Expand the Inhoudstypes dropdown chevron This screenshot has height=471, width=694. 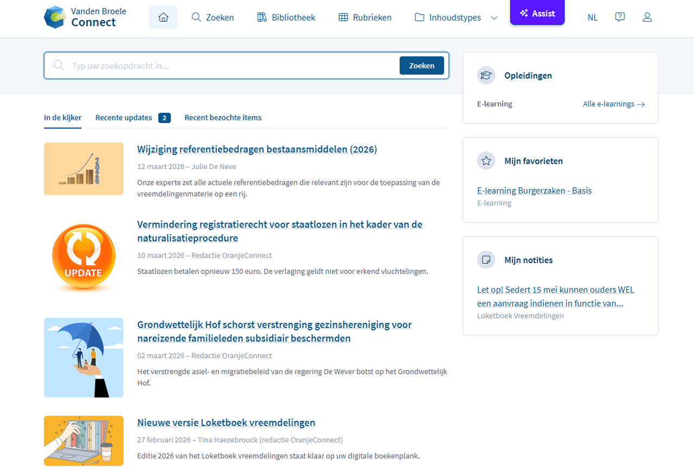coord(494,18)
